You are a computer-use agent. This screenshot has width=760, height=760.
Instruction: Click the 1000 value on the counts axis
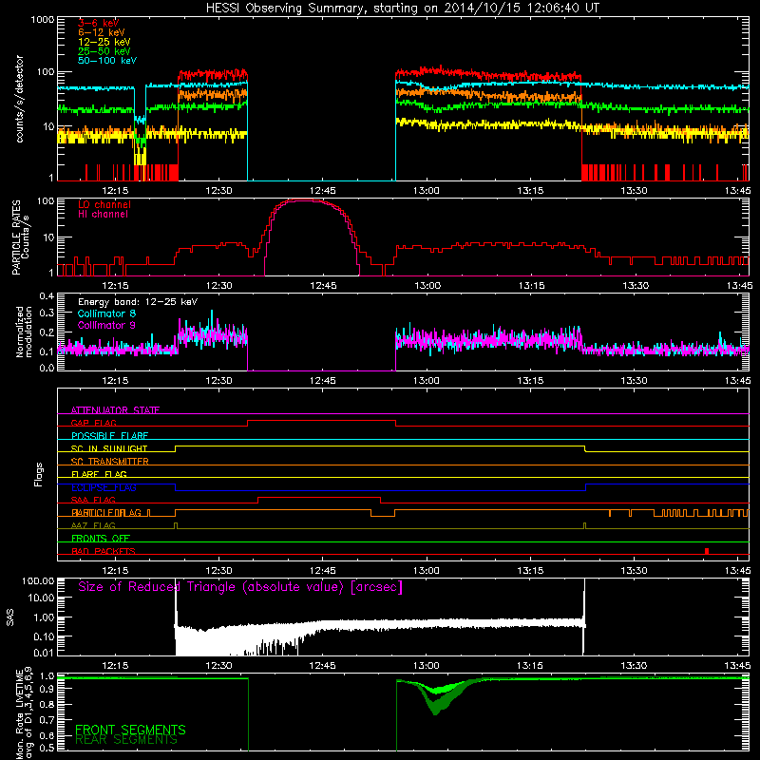42,20
